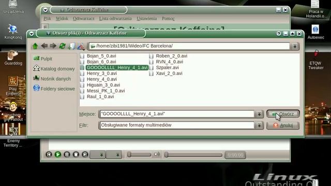Expand the path location dropdown arrow
This screenshot has height=186, width=331.
[295, 46]
